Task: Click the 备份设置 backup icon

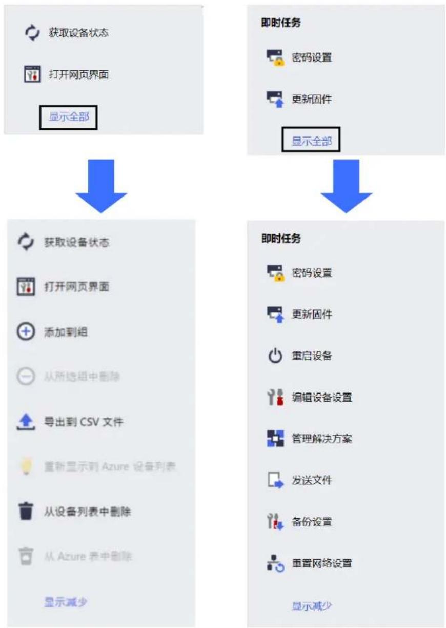Action: 276,522
